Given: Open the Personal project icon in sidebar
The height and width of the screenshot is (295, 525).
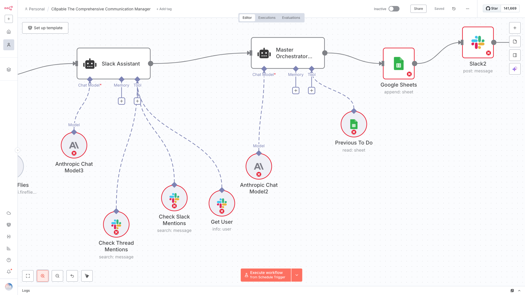Looking at the screenshot, I should pos(9,45).
